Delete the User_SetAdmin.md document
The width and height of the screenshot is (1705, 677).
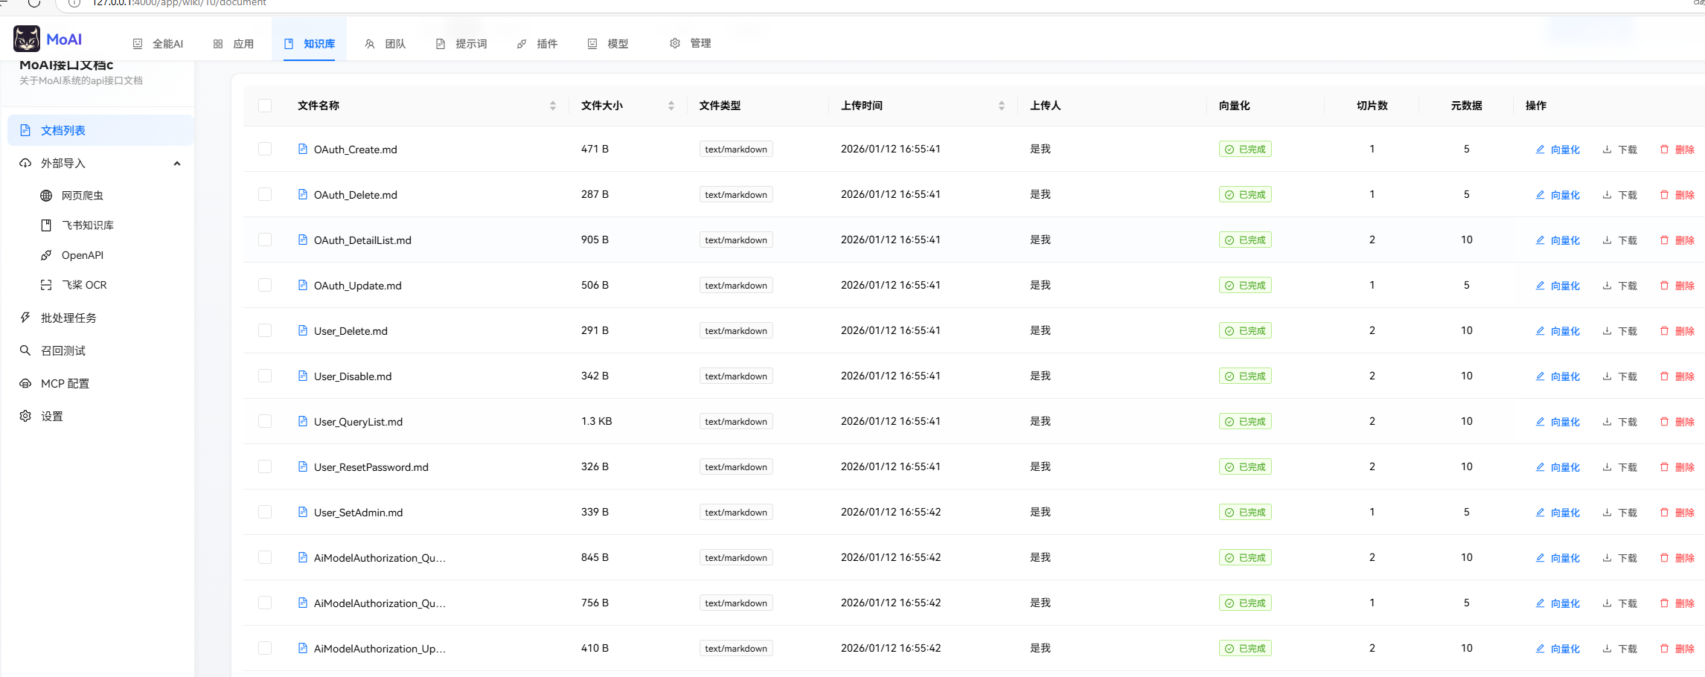[1677, 513]
